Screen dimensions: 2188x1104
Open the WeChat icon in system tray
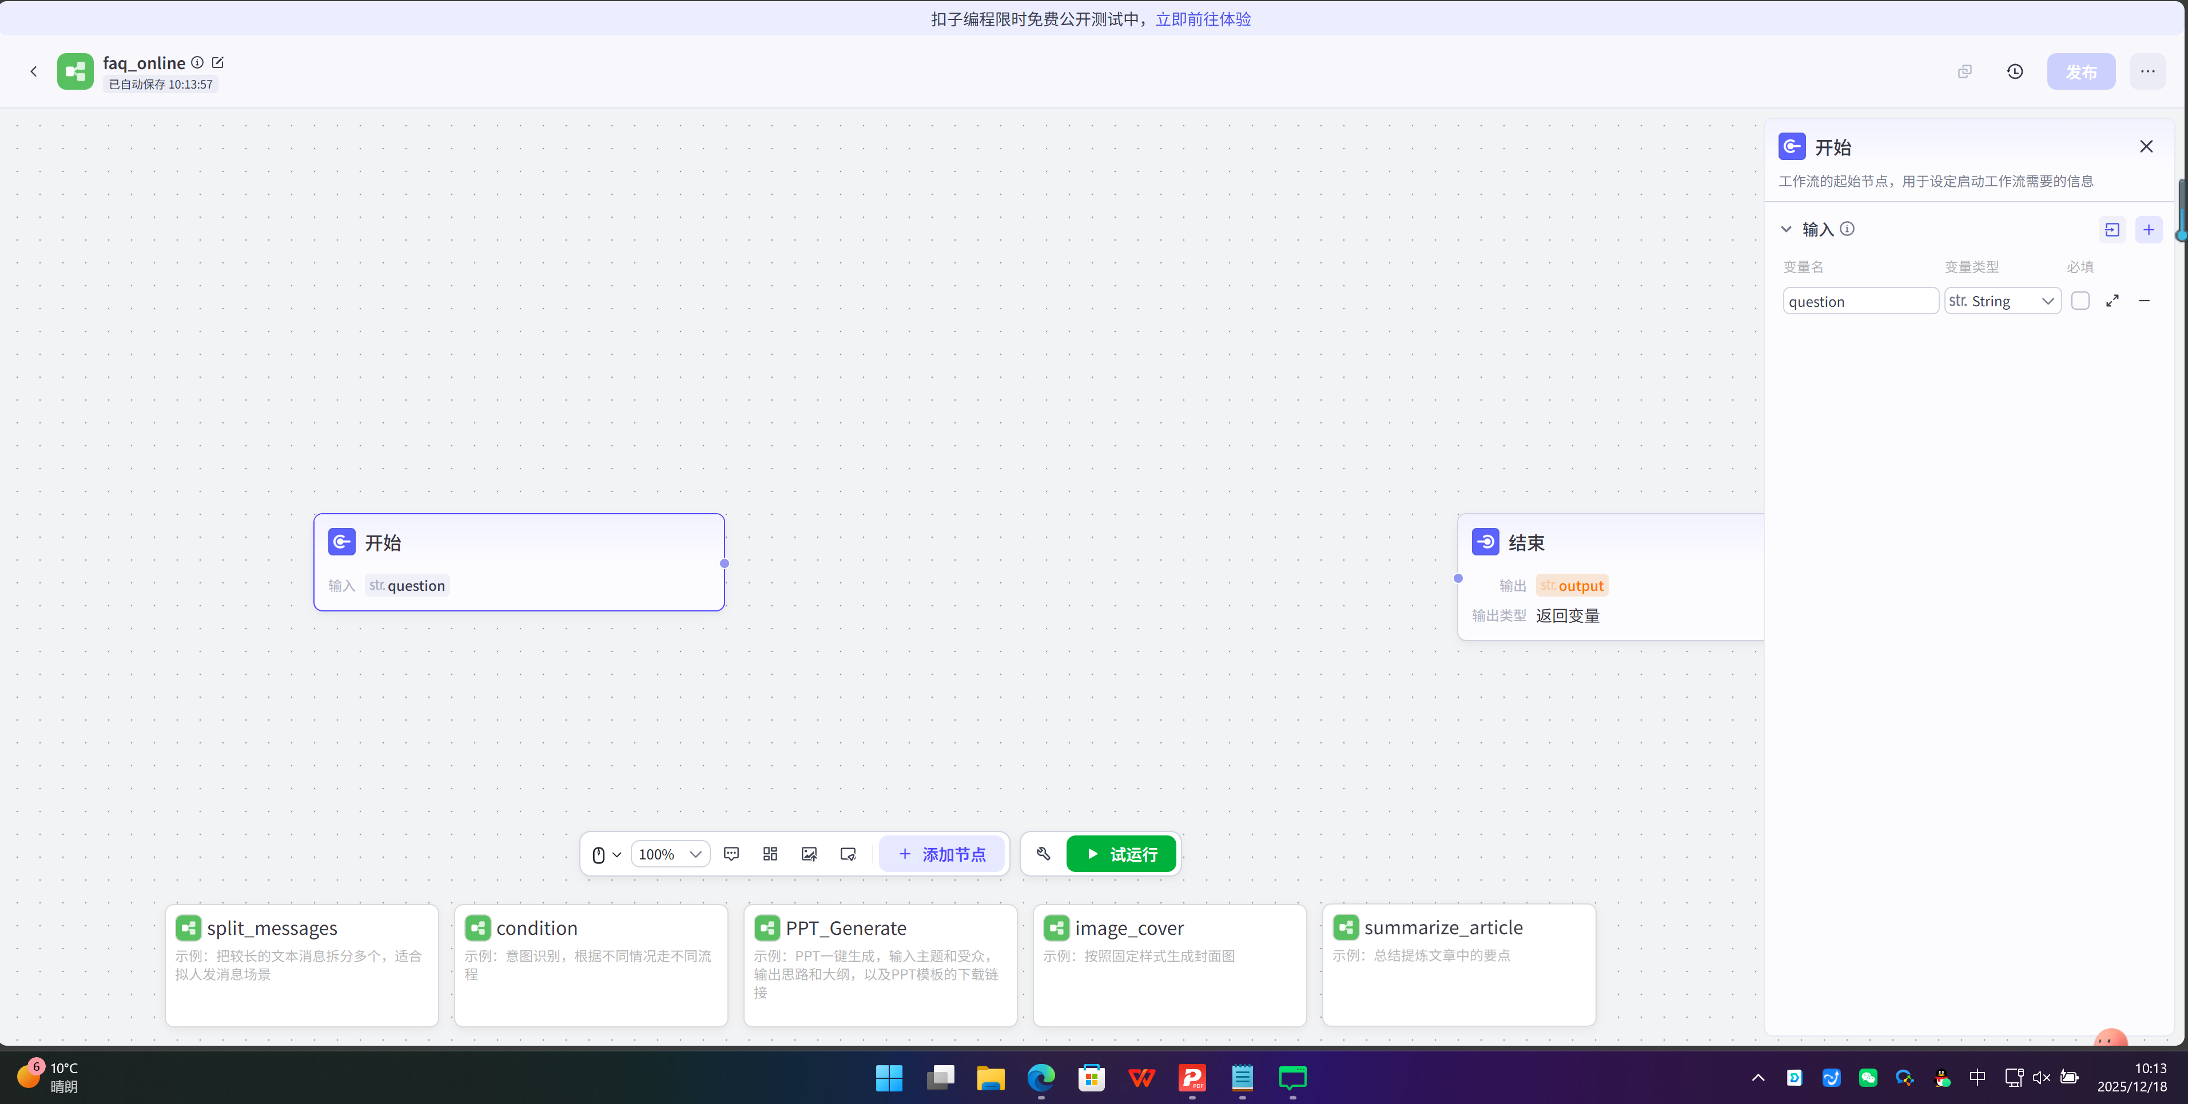1868,1078
